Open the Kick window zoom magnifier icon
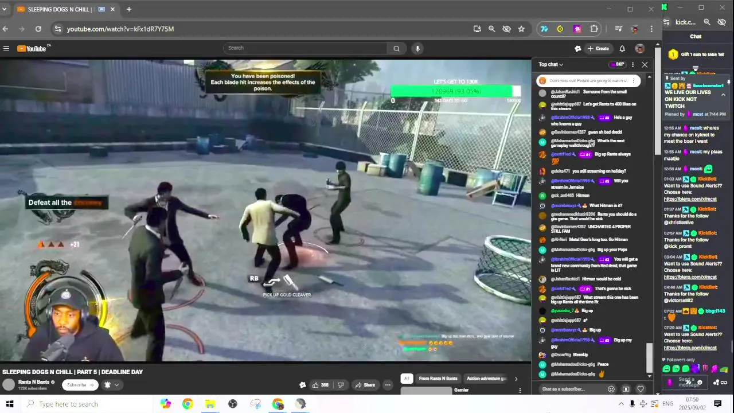734x413 pixels. coord(707,22)
